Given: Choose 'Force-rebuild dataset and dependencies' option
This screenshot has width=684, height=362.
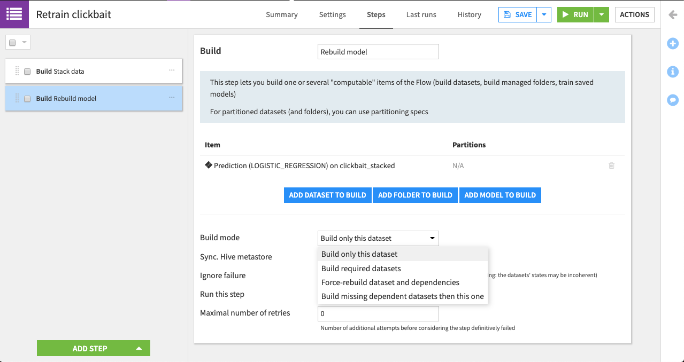Looking at the screenshot, I should point(403,282).
